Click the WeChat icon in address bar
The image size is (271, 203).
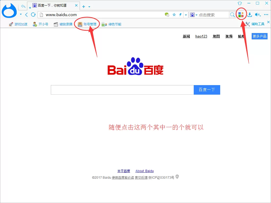(x=167, y=15)
